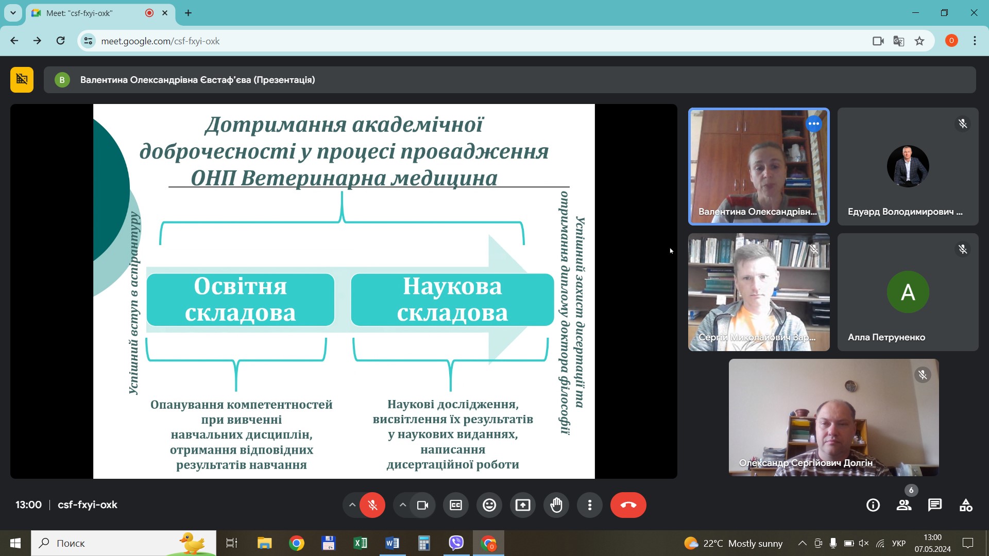Click the yellow presentation pin icon
Screen dimensions: 989x556
22,80
